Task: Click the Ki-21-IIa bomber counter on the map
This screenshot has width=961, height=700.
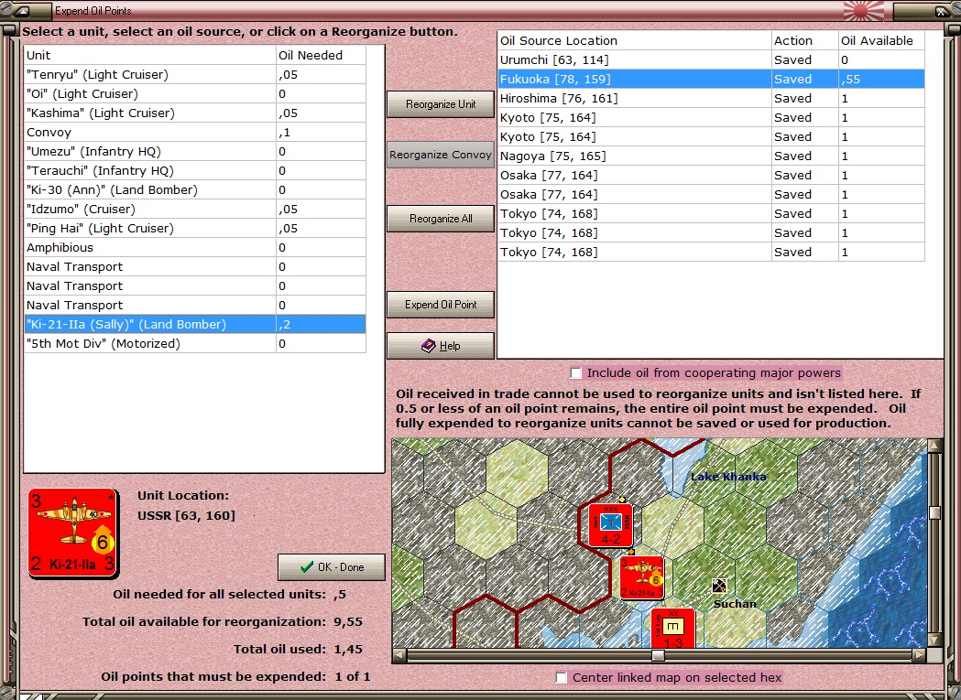Action: 641,577
